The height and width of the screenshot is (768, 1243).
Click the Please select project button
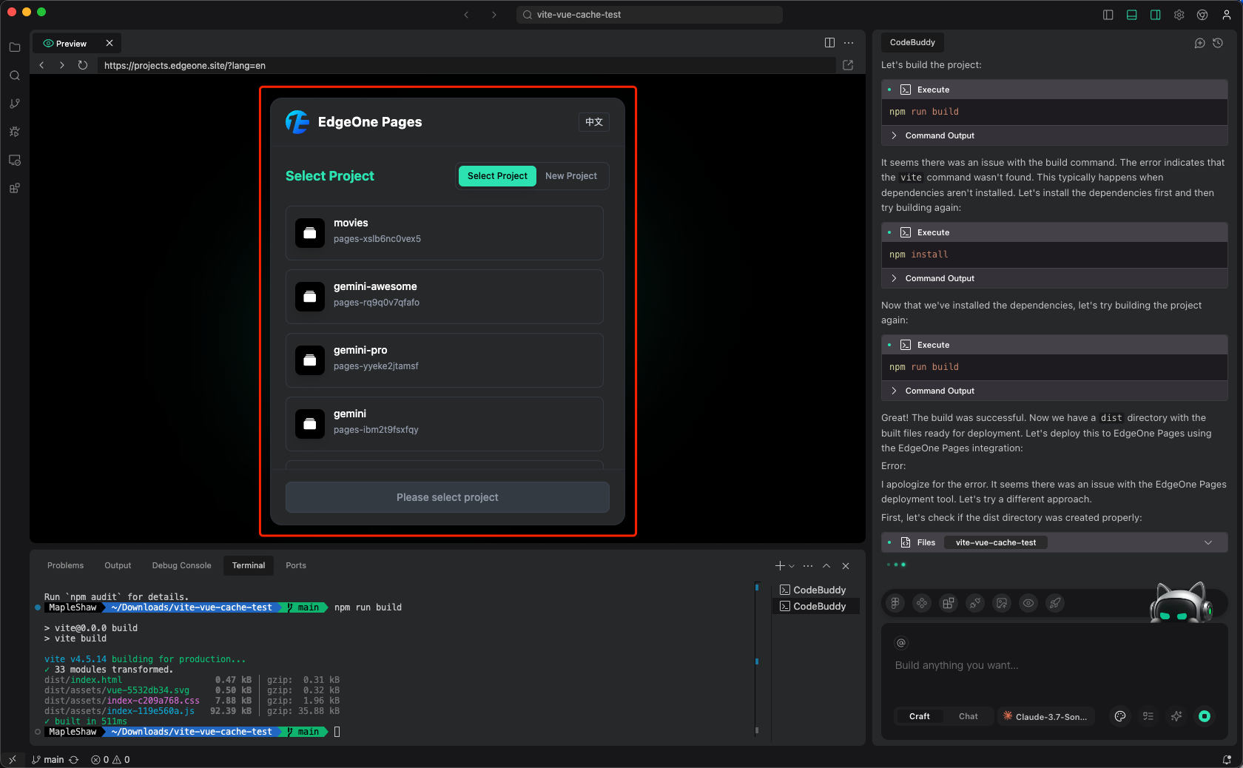[x=447, y=497]
